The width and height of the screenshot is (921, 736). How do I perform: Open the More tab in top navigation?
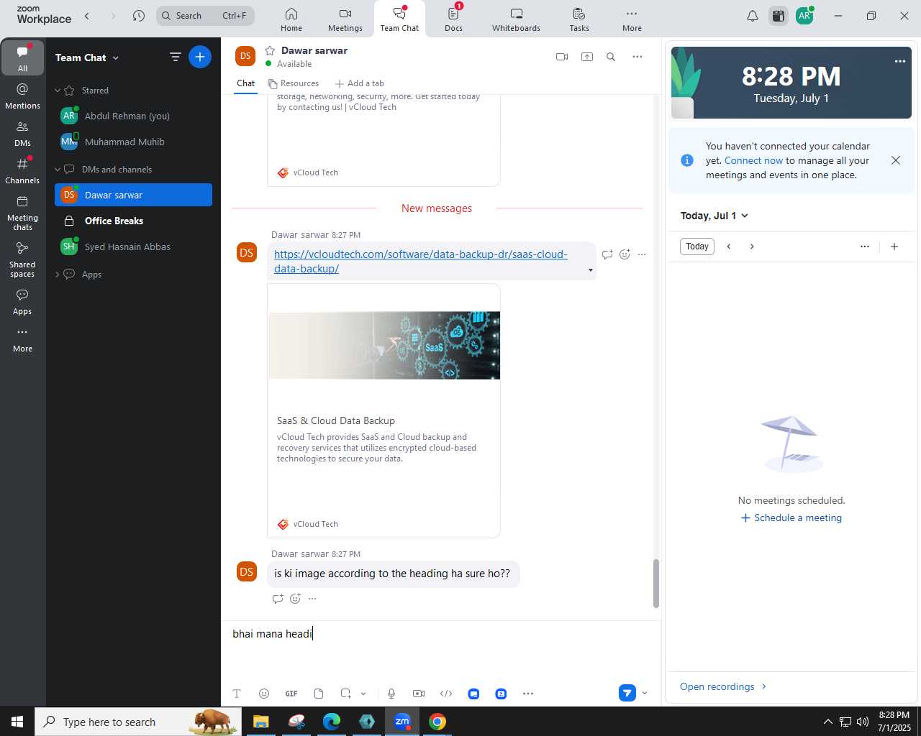pos(632,19)
